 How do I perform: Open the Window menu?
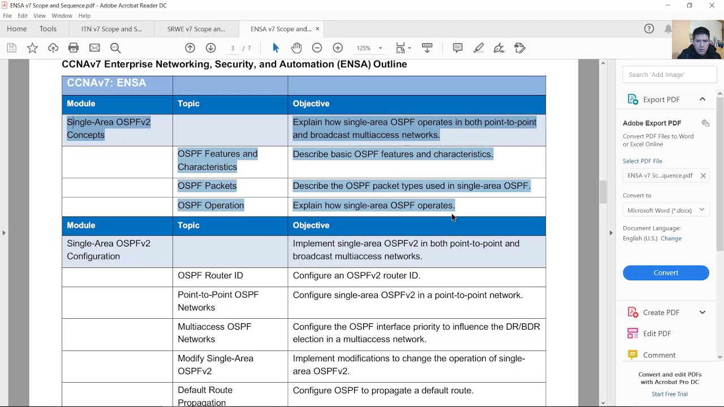(x=62, y=16)
